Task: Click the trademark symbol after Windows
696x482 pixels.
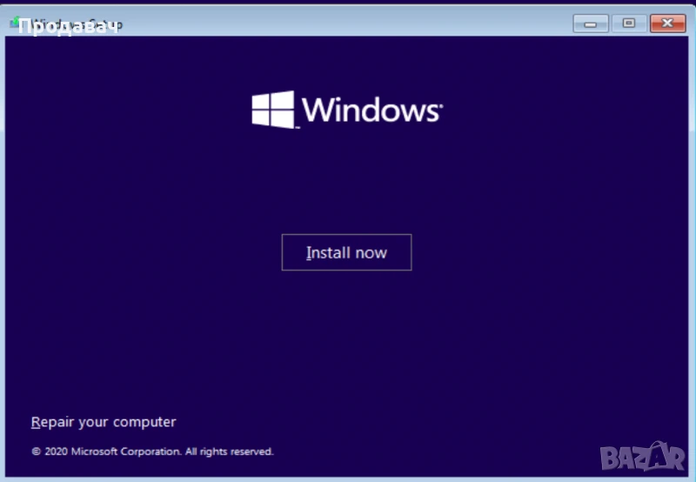Action: [441, 104]
